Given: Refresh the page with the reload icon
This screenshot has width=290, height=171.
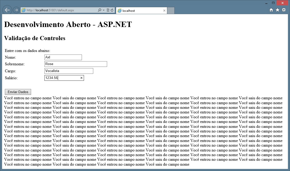Looking at the screenshot, I should click(x=112, y=10).
